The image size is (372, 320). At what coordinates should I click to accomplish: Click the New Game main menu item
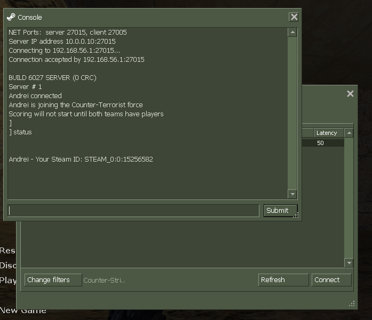[23, 310]
